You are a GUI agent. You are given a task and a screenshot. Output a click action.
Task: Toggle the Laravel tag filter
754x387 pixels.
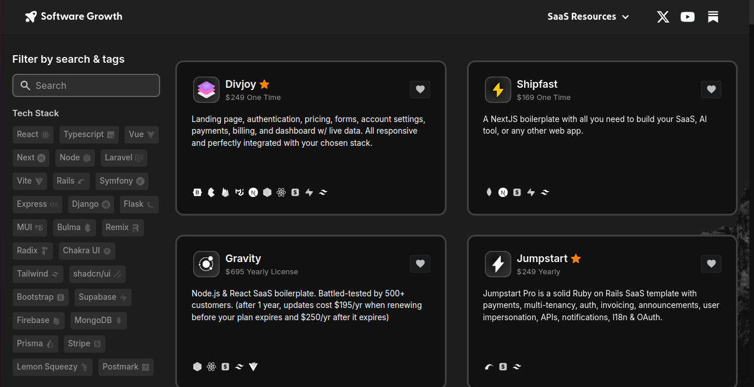[x=124, y=157]
